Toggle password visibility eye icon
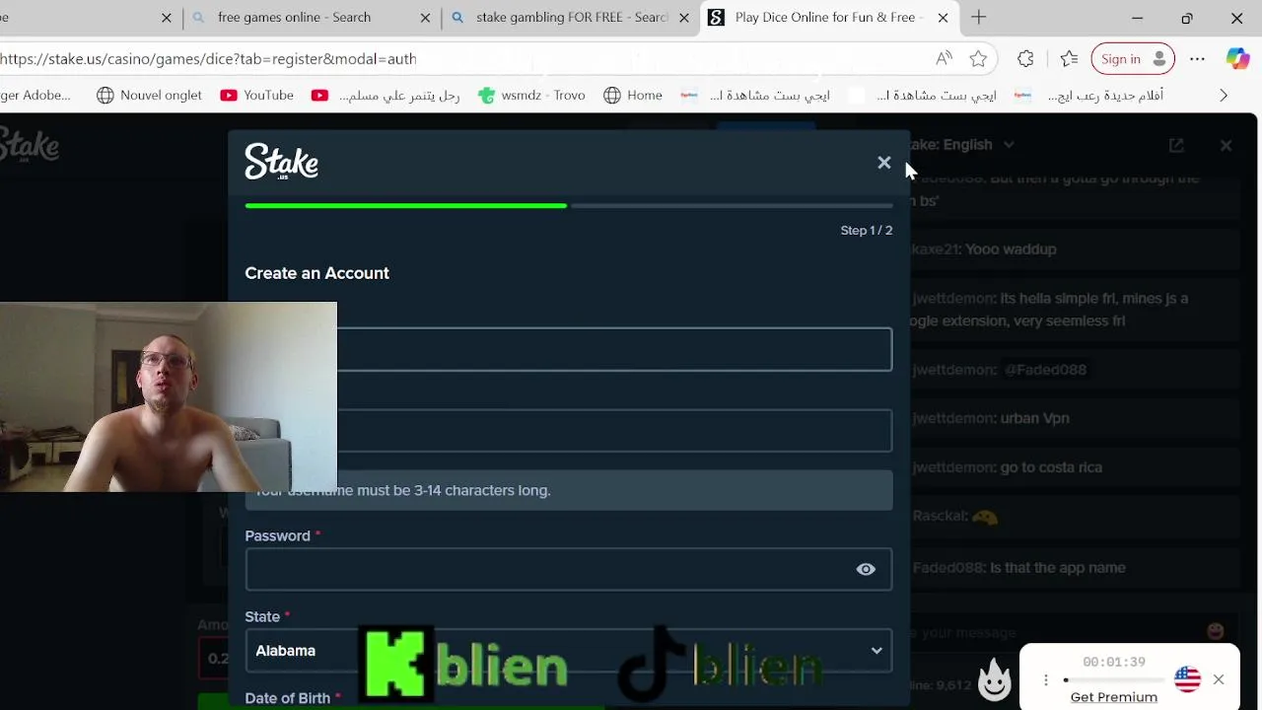1262x710 pixels. pyautogui.click(x=866, y=569)
